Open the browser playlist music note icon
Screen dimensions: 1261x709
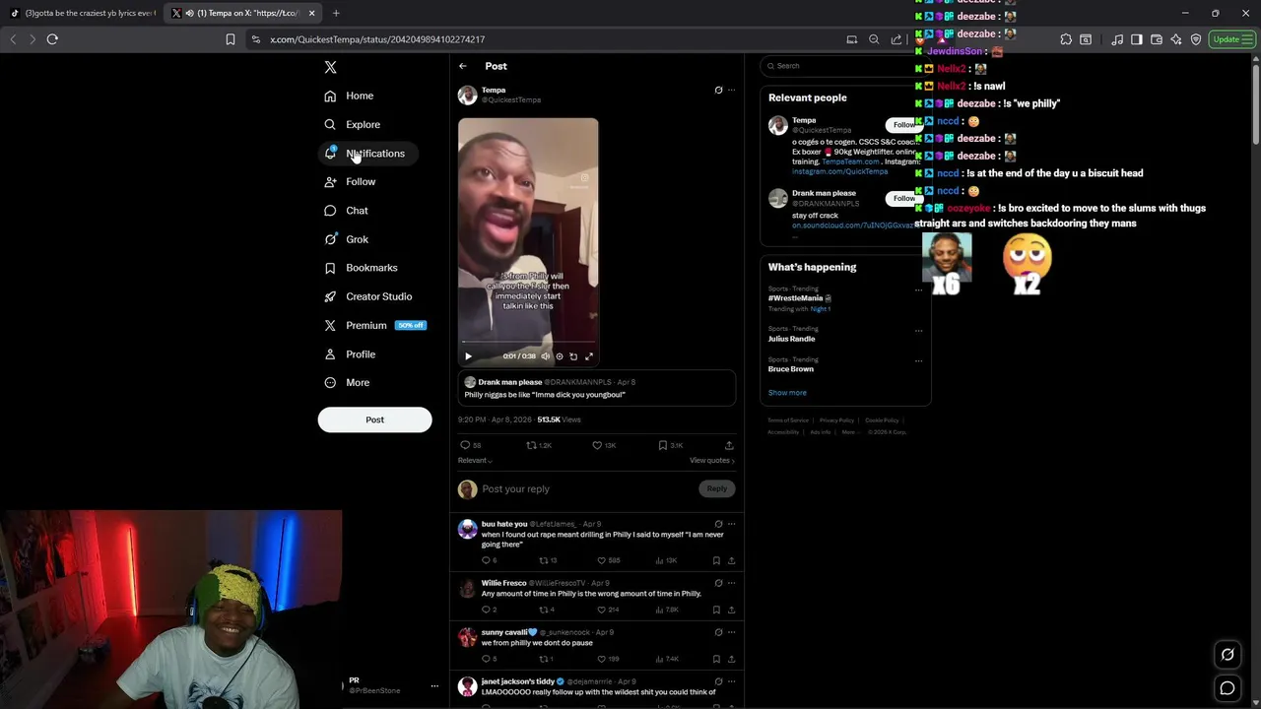click(1117, 39)
